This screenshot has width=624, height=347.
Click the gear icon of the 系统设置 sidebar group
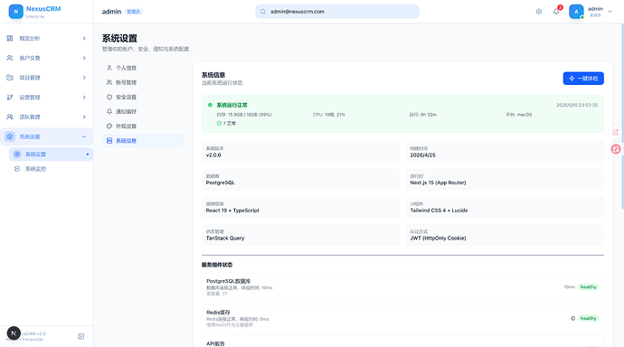tap(10, 136)
